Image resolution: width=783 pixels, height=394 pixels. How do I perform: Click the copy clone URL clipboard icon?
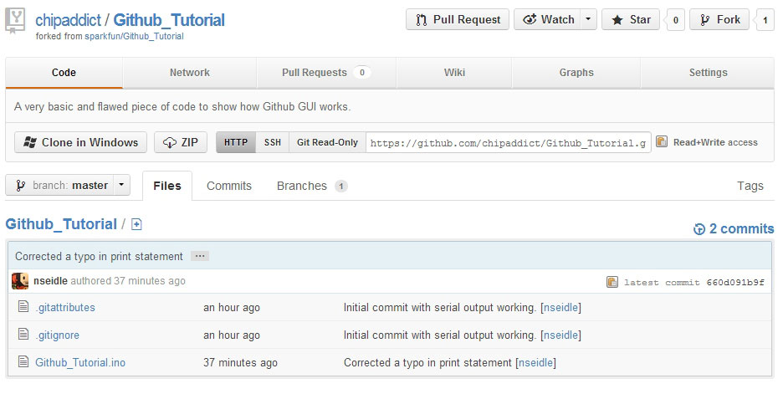662,142
